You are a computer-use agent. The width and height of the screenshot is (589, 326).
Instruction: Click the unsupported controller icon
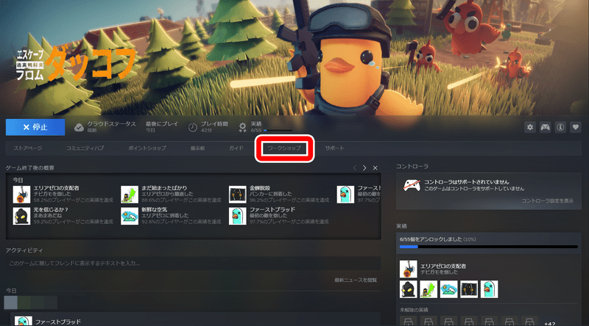412,185
